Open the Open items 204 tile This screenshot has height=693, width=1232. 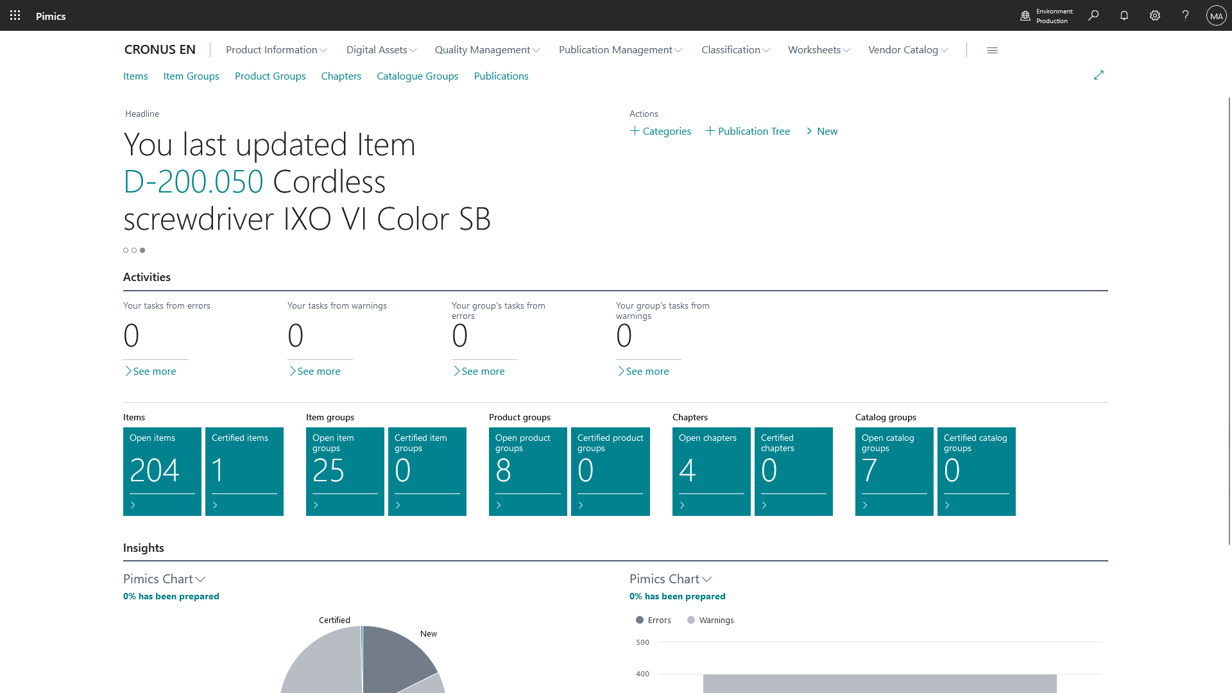tap(162, 471)
